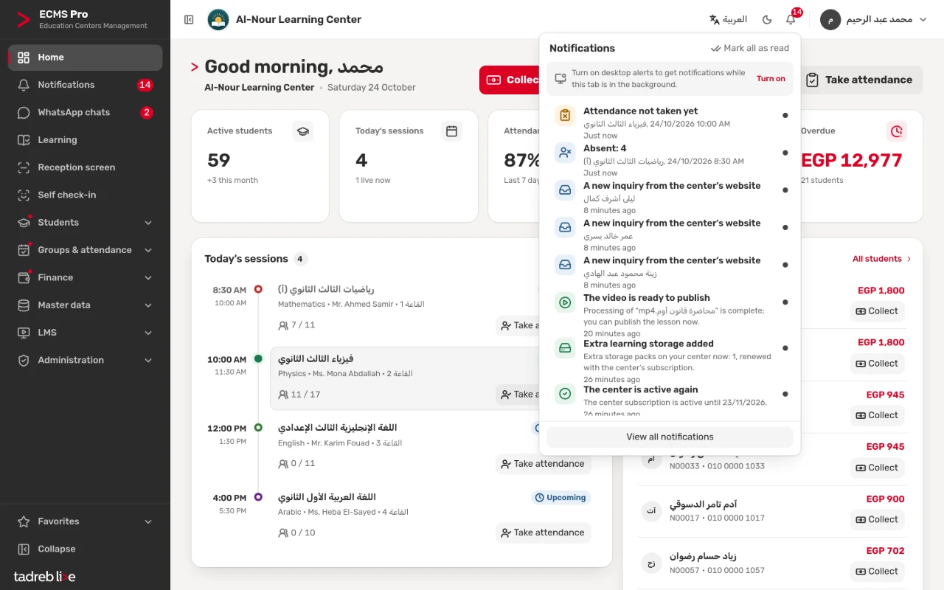Screen dimensions: 944x590
Task: Open All students link
Action: click(x=882, y=259)
